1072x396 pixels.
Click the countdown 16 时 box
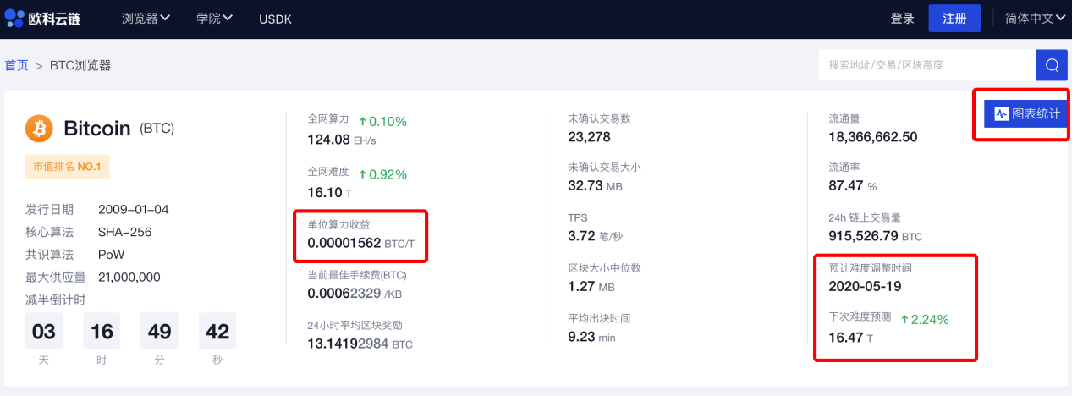coord(102,331)
